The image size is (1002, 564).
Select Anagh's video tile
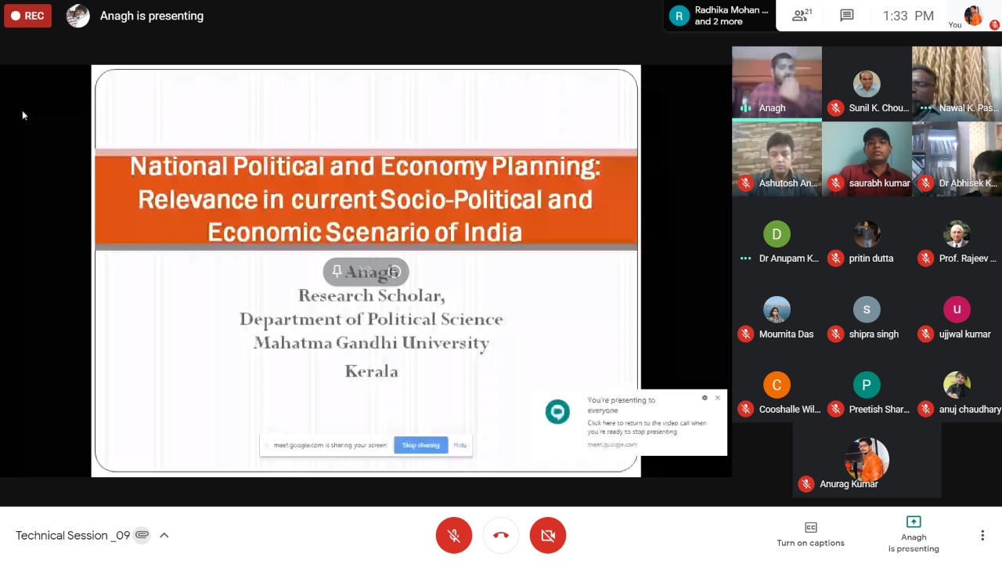(x=777, y=82)
